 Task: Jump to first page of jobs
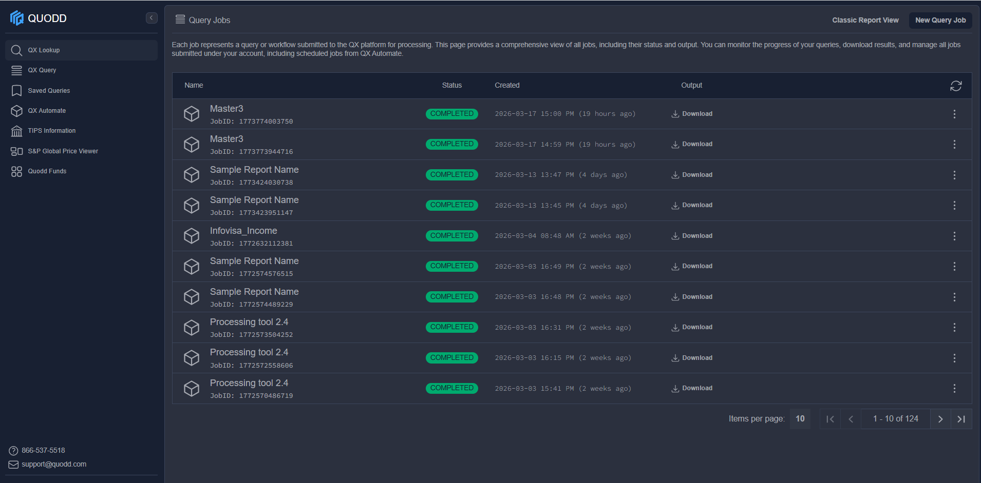pyautogui.click(x=830, y=419)
